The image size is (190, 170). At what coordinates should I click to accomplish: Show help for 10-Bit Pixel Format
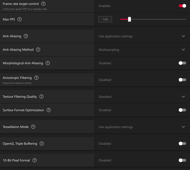(x=35, y=160)
